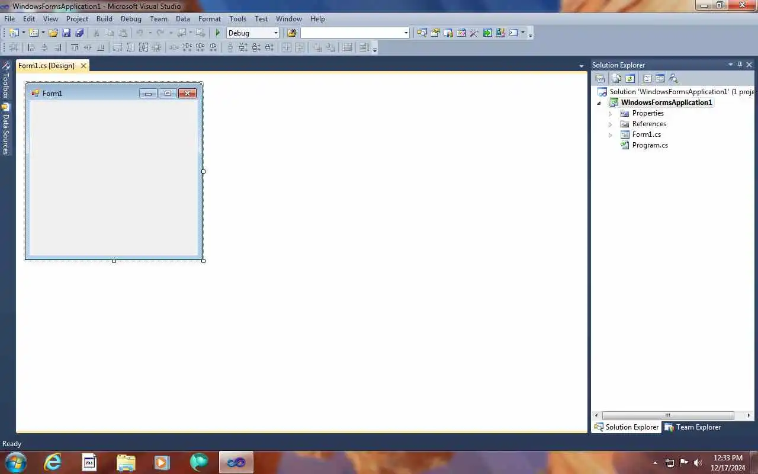Open the Toolbox side panel tab

[5, 79]
